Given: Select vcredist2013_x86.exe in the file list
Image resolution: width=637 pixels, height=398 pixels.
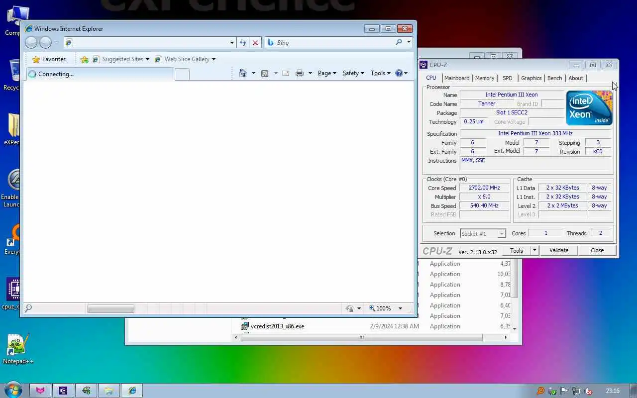Looking at the screenshot, I should coord(277,326).
